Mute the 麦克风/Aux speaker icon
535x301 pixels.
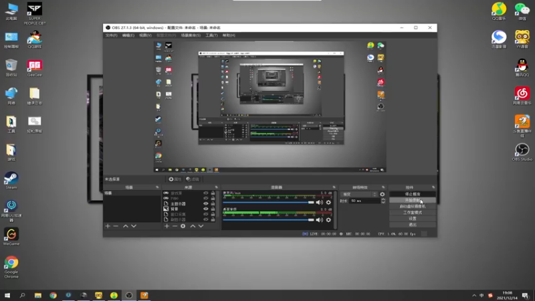(320, 203)
